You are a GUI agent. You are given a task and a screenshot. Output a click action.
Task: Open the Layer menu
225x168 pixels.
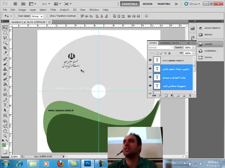(33, 10)
